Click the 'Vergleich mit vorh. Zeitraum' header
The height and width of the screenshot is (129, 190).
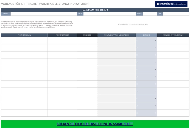(x=173, y=35)
